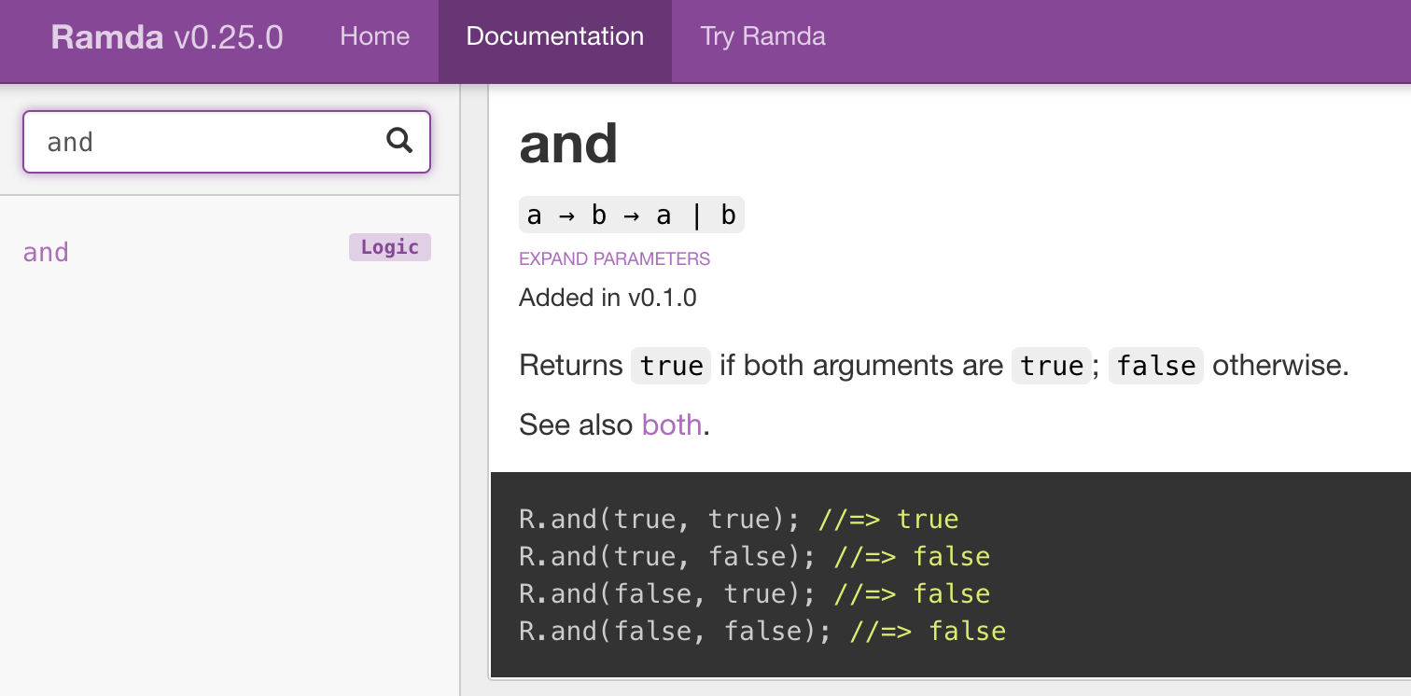Screen dimensions: 1411x696
Task: Click the first inline 'true' after Returns
Action: click(x=671, y=365)
